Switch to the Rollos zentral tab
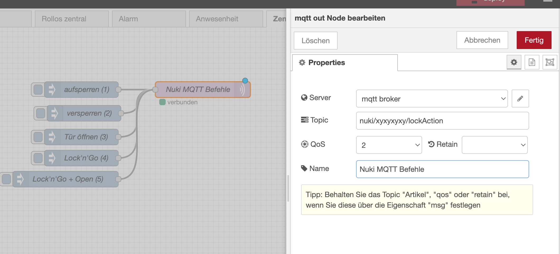Image resolution: width=560 pixels, height=254 pixels. point(72,19)
